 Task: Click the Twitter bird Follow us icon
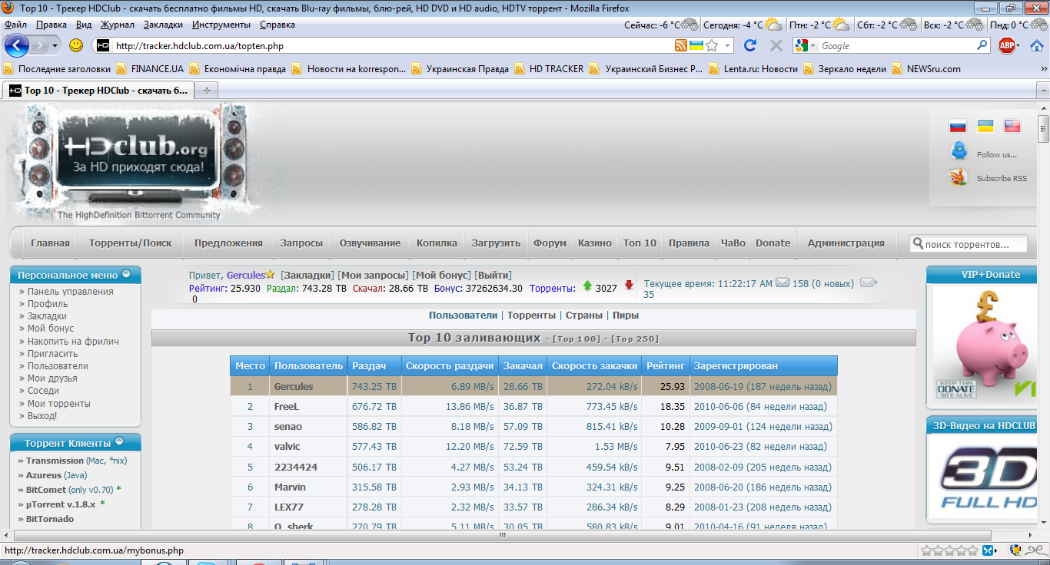[959, 151]
